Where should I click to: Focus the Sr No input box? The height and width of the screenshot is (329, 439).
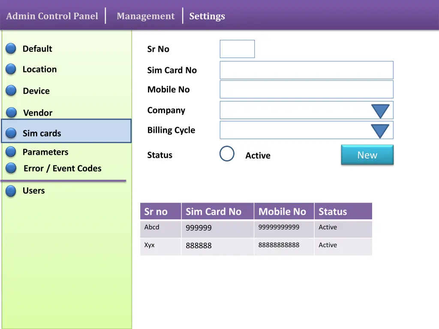tap(237, 49)
